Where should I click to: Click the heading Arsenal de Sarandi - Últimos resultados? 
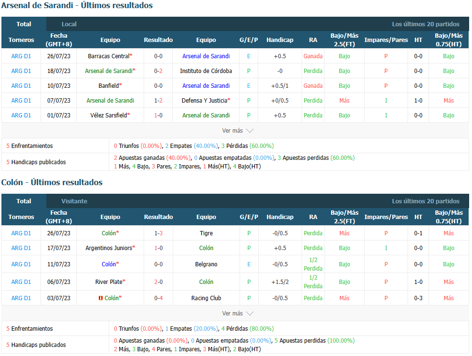point(77,5)
